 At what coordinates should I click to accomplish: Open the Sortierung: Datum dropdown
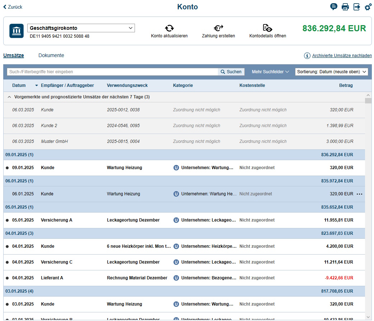[x=332, y=72]
